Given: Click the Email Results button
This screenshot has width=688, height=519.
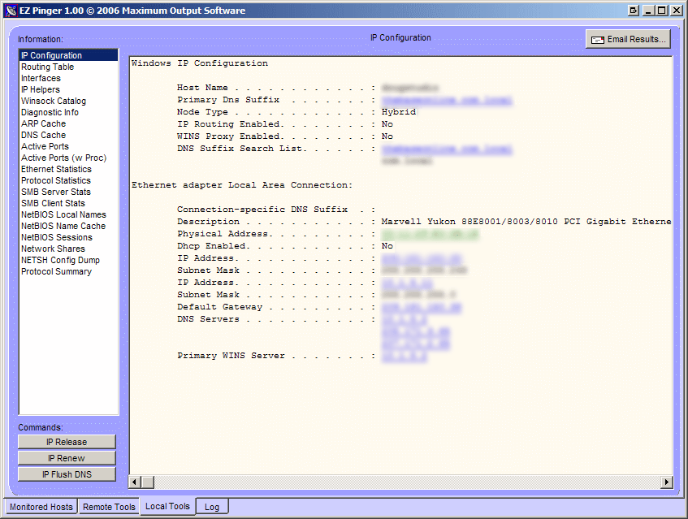Looking at the screenshot, I should click(x=628, y=39).
